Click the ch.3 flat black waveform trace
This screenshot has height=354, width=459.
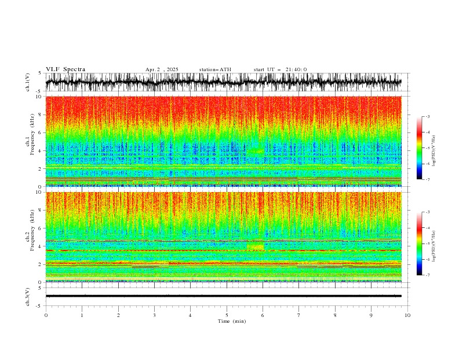point(223,296)
